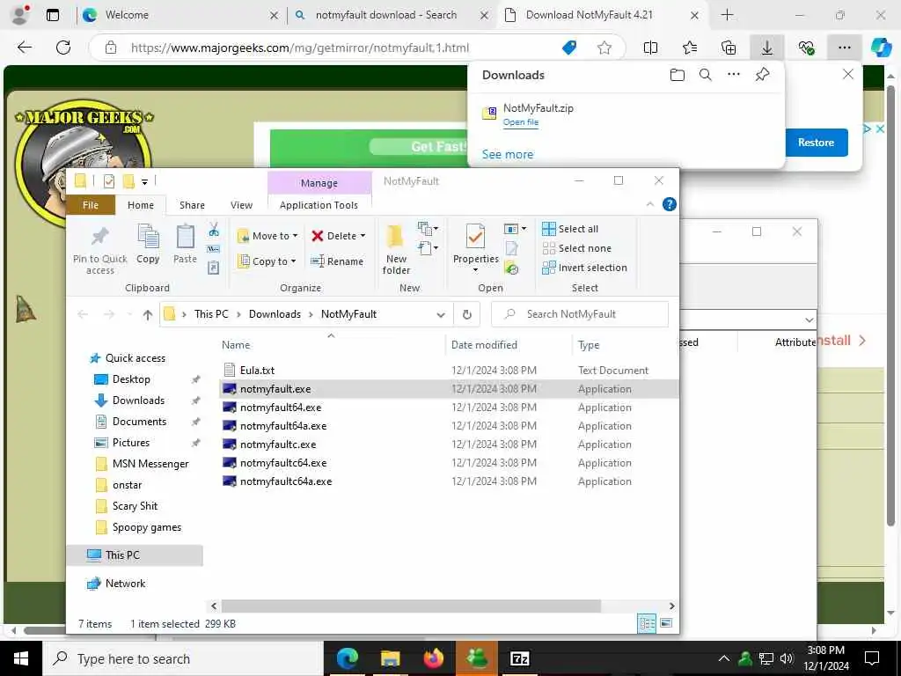Viewport: 901px width, 676px height.
Task: Open Copy to dropdown
Action: pos(267,261)
